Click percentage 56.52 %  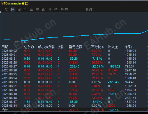97,62
